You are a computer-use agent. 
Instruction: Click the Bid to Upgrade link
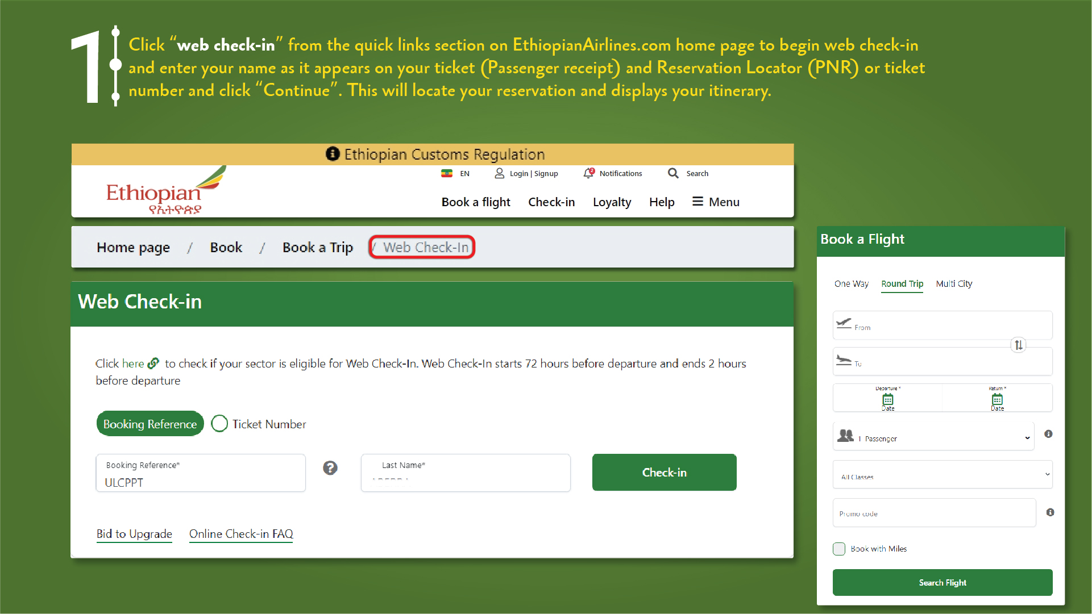coord(134,533)
